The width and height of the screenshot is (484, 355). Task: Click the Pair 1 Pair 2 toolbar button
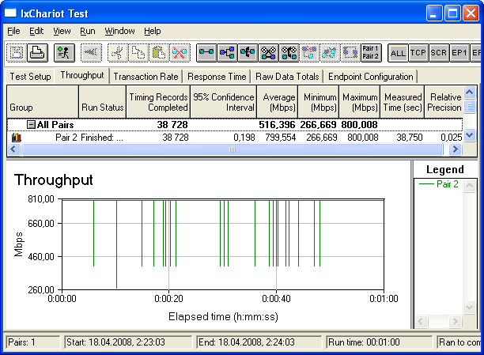371,53
